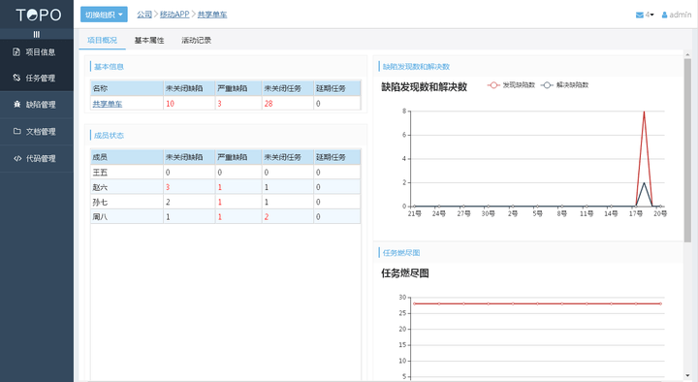Click the 未关闭缺陷 value 10
Image resolution: width=698 pixels, height=382 pixels.
(x=170, y=104)
